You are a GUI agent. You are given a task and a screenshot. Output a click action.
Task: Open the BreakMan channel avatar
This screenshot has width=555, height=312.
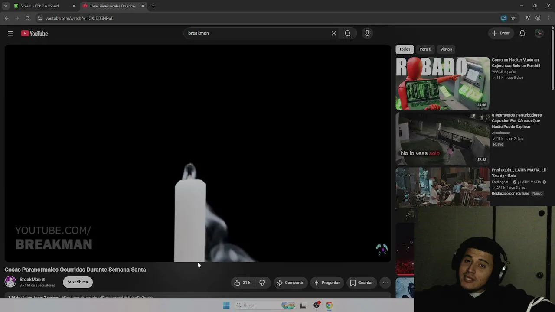coord(10,282)
